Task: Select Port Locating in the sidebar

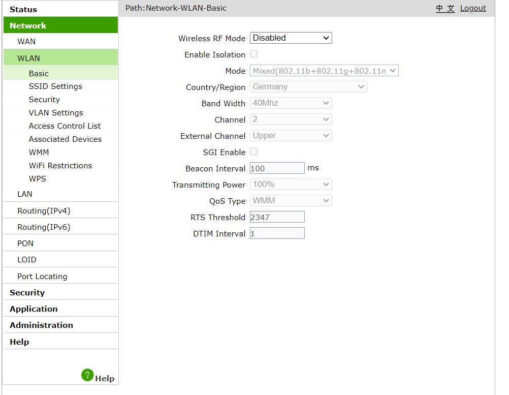Action: point(42,277)
